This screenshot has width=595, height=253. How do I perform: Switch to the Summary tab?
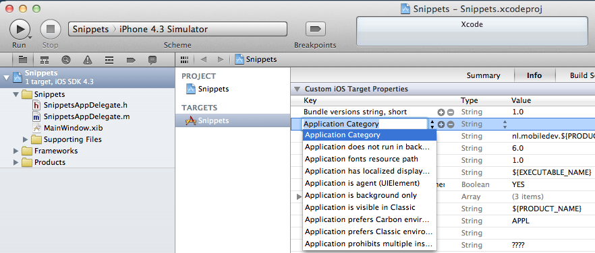coord(483,75)
